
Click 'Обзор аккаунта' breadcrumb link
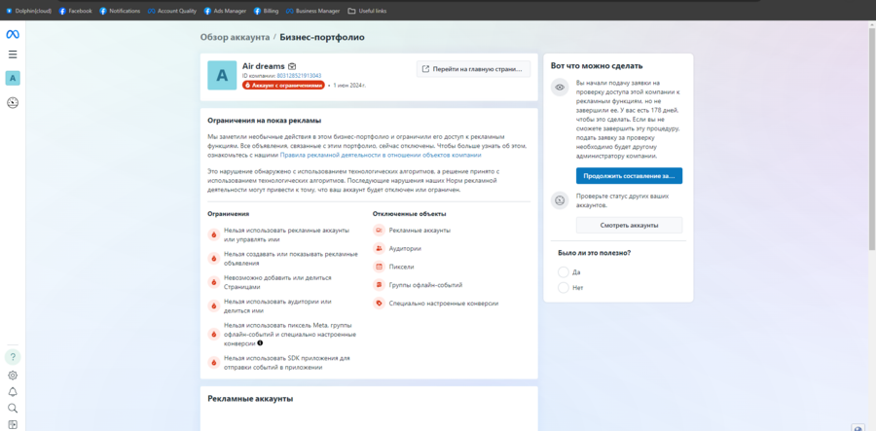tap(235, 37)
